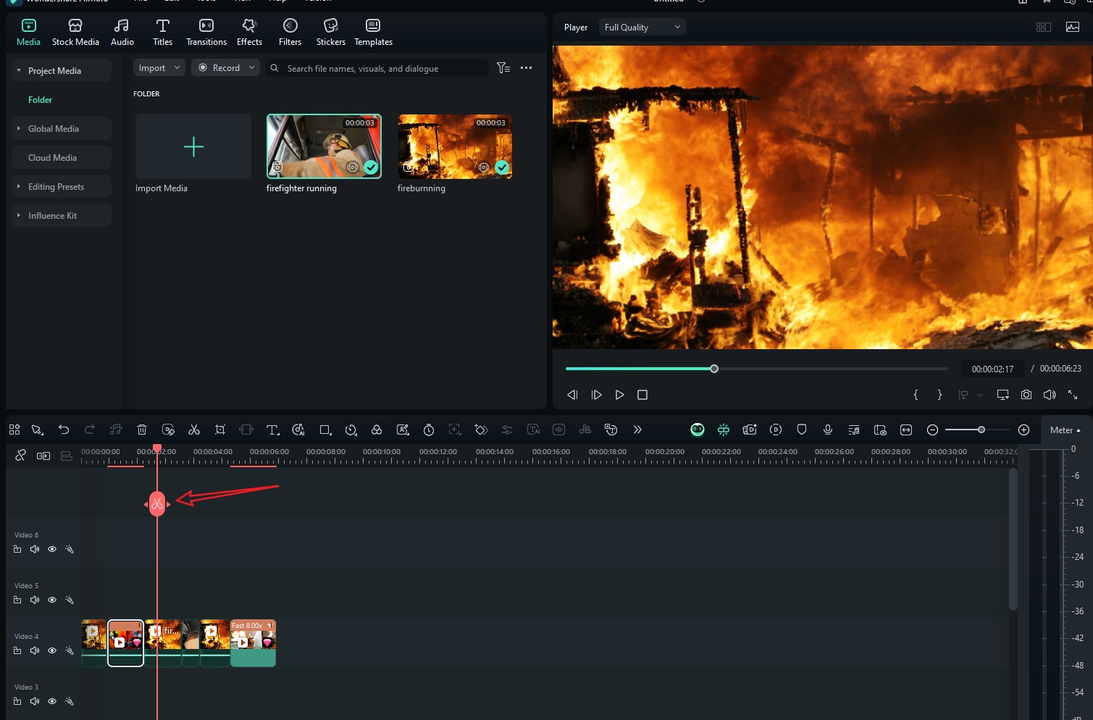Screen dimensions: 1093x720
Task: Hide the Video 5 track with eye icon
Action: (52, 600)
